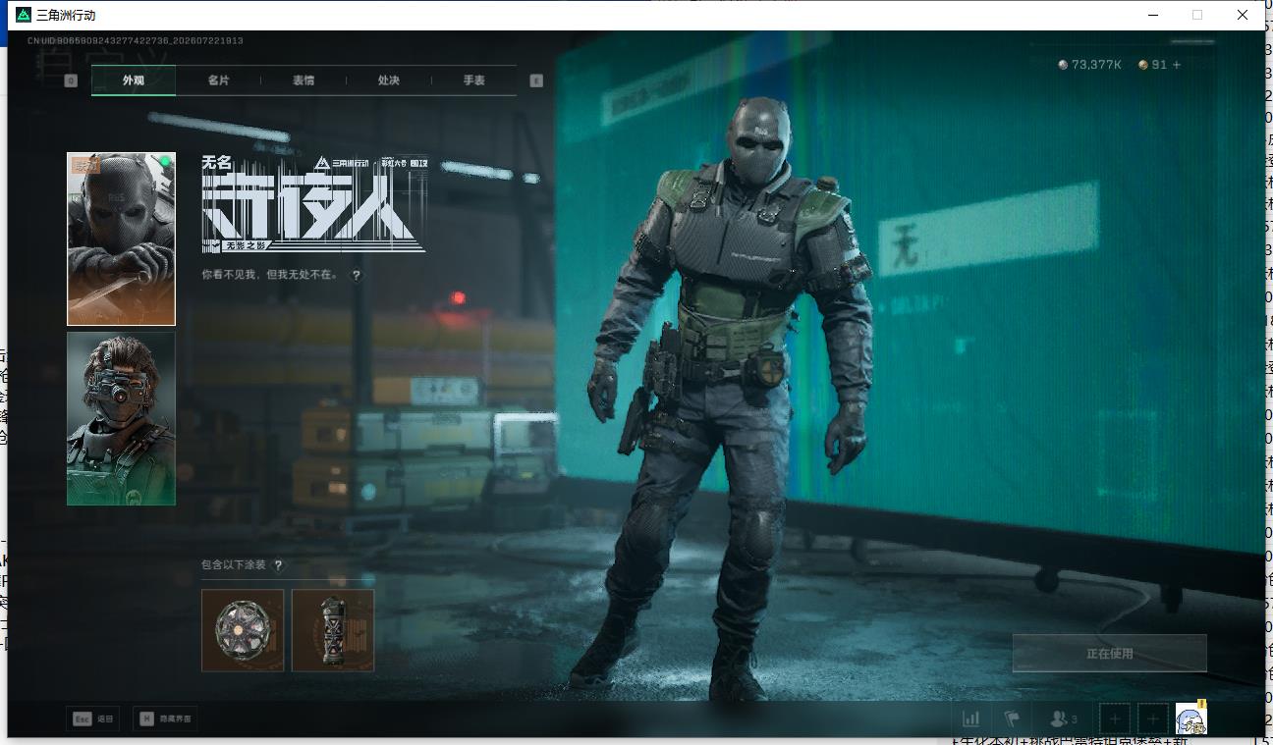Open help icon next to 包含以下涂装
The image size is (1273, 745).
[x=279, y=565]
